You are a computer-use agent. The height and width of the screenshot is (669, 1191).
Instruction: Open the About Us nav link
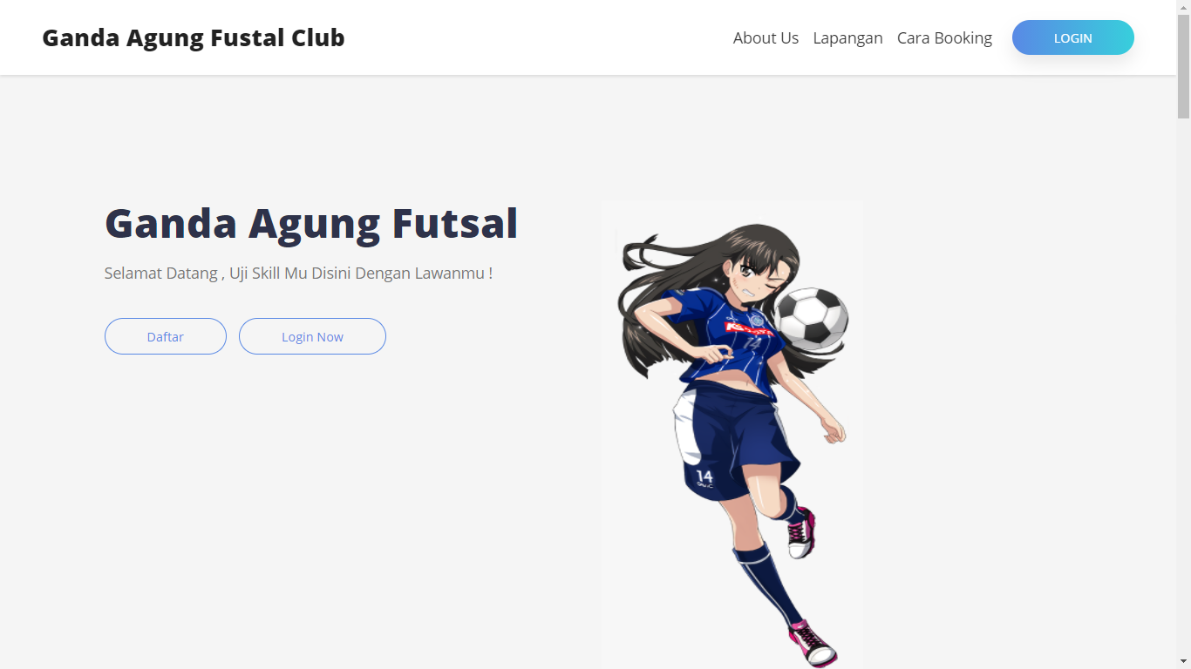coord(766,37)
